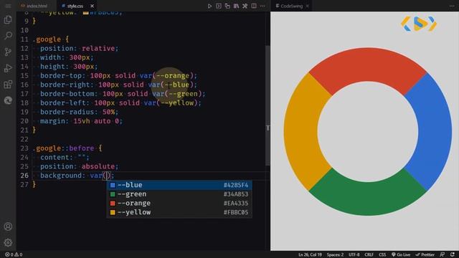Click the CodeSwing logo in preview
This screenshot has height=258, width=459.
419,24
